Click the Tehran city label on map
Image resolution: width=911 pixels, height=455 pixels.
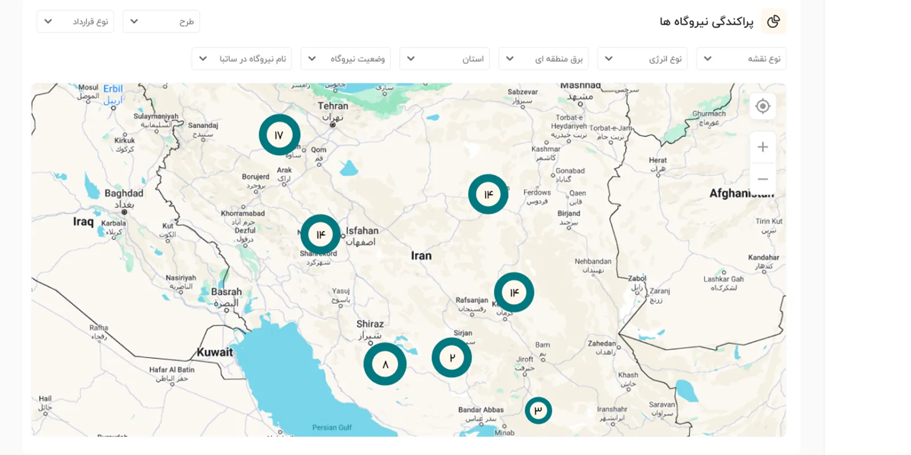pyautogui.click(x=333, y=106)
